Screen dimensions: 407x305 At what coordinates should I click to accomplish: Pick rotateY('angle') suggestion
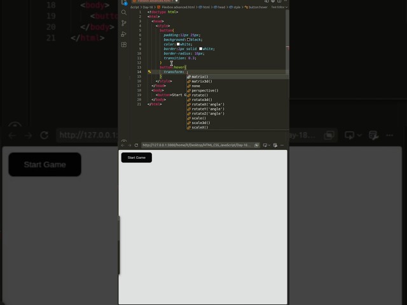tap(238, 109)
